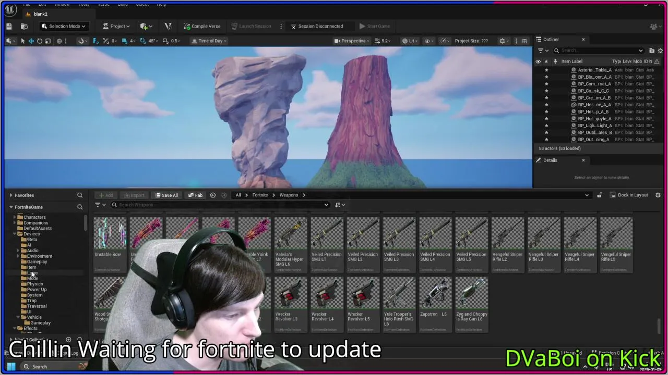Click the Outliner search field
This screenshot has height=375, width=668.
599,51
